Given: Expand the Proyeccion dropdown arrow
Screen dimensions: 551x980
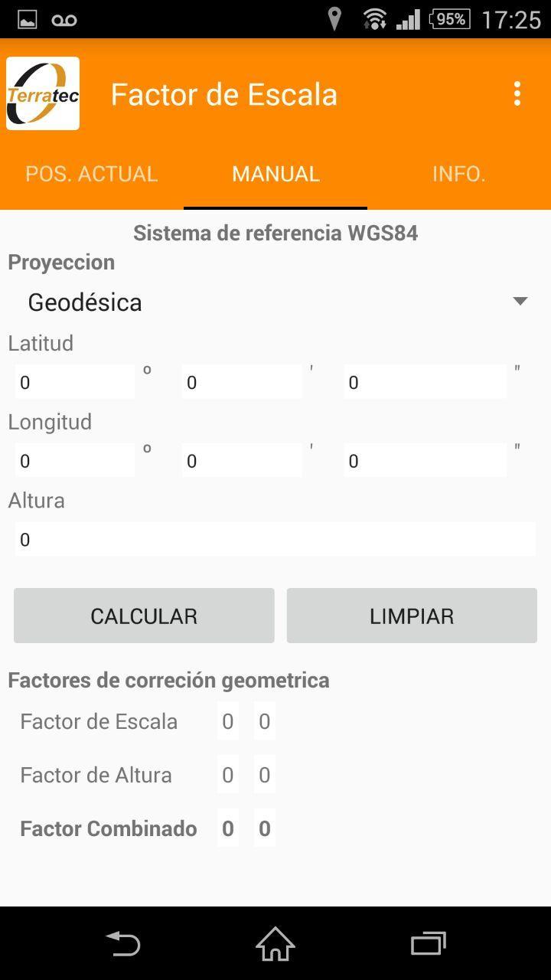Looking at the screenshot, I should [x=520, y=301].
